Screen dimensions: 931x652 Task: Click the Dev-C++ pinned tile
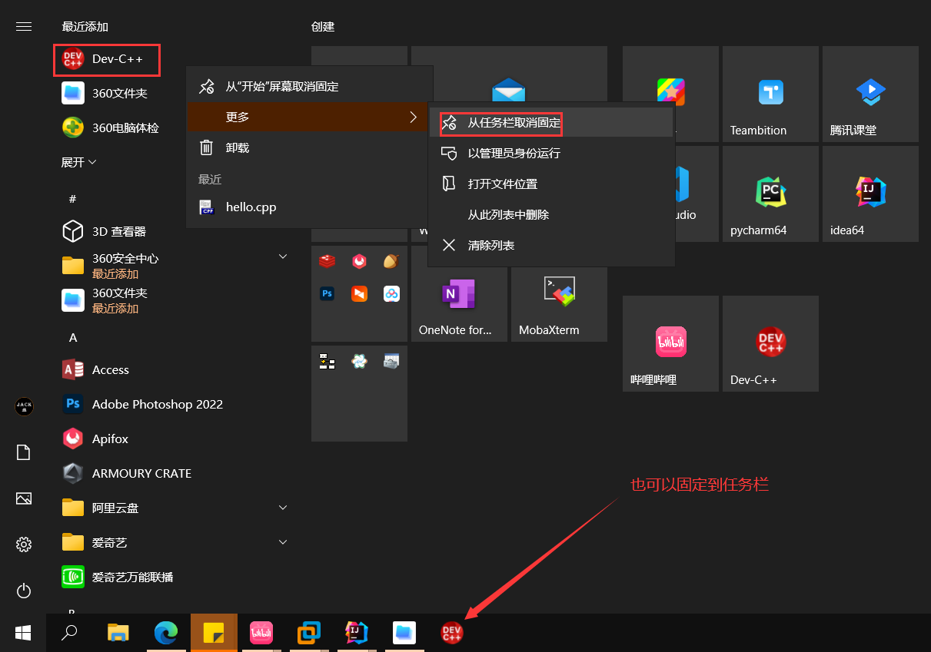click(770, 343)
